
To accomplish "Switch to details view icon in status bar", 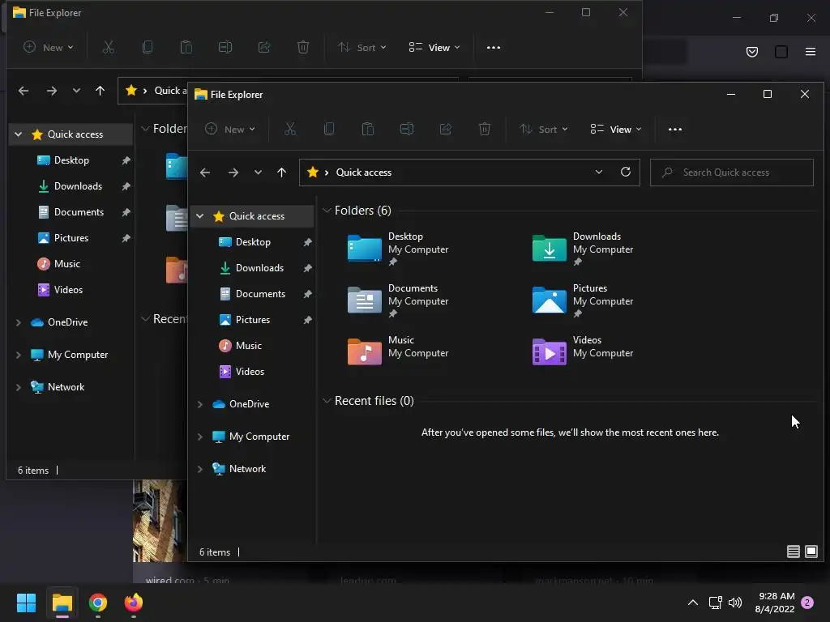I will [x=793, y=552].
